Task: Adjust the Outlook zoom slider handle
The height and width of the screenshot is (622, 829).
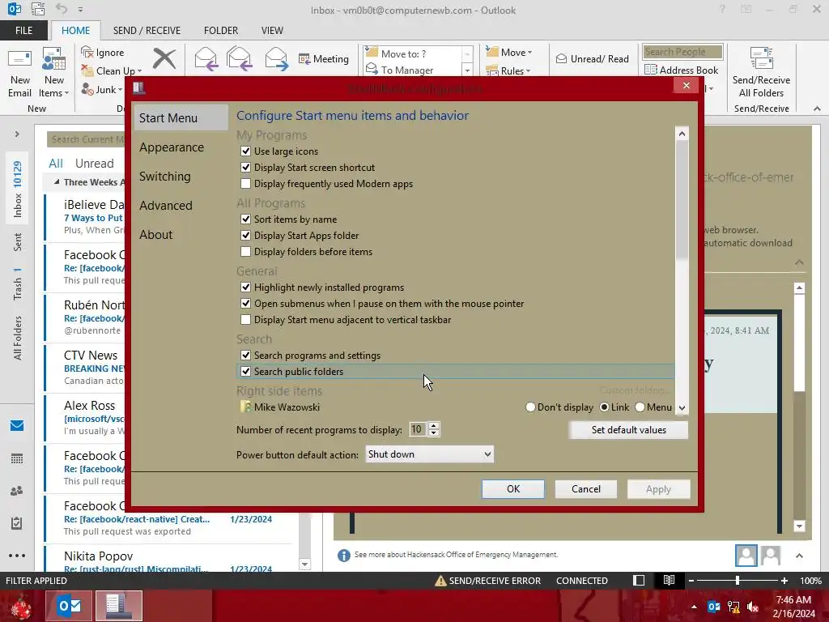Action: pyautogui.click(x=738, y=581)
